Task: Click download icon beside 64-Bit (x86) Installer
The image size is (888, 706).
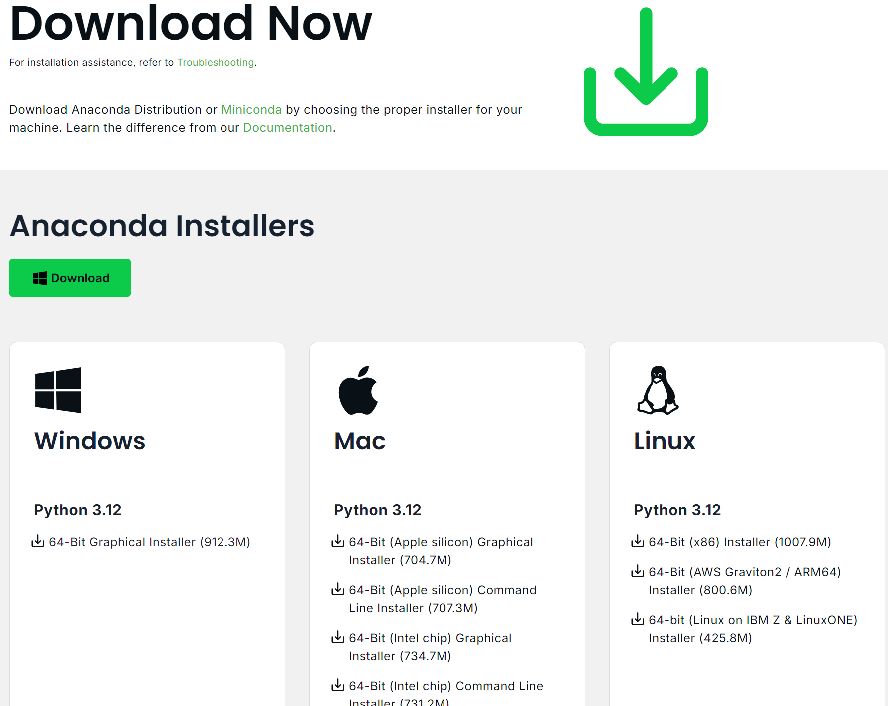Action: pos(638,541)
